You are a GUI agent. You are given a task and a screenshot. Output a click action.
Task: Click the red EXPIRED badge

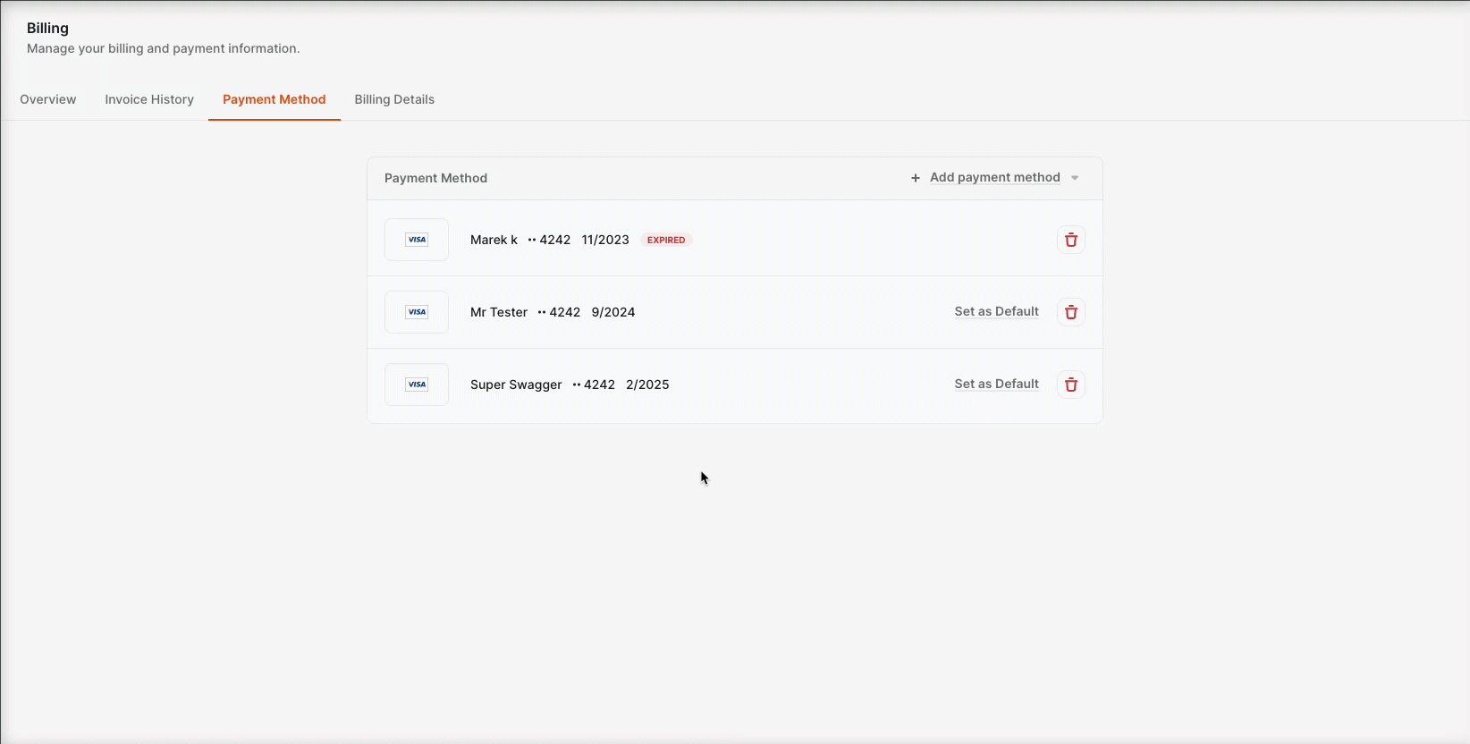coord(666,240)
